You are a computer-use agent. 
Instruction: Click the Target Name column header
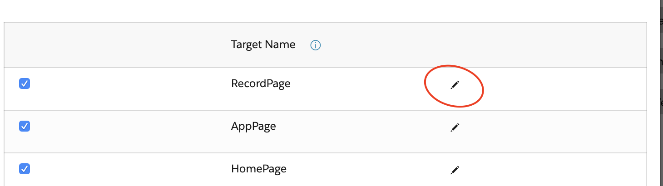263,44
